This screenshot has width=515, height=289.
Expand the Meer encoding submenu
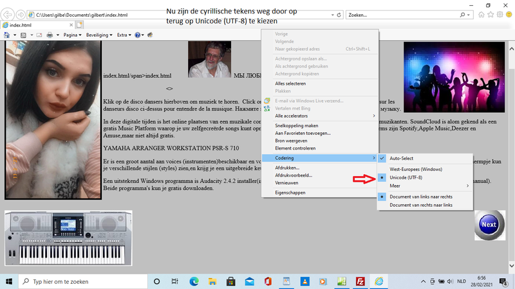click(397, 185)
